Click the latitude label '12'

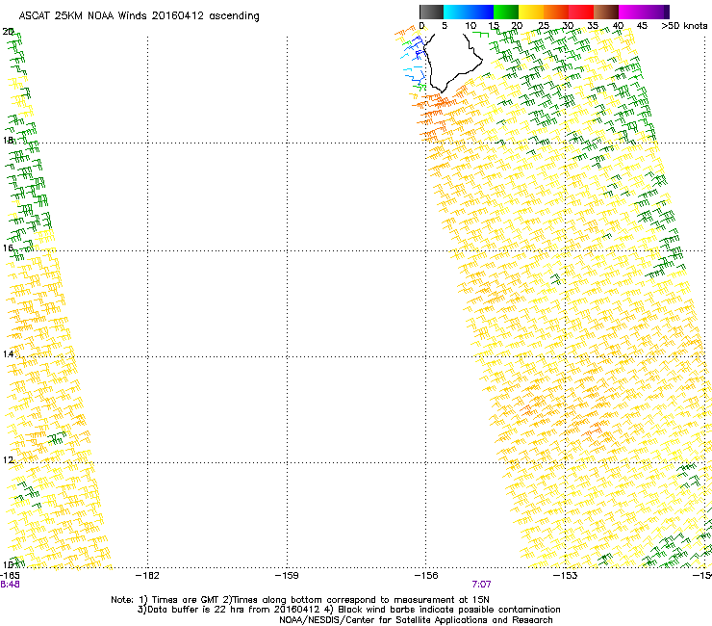8,460
